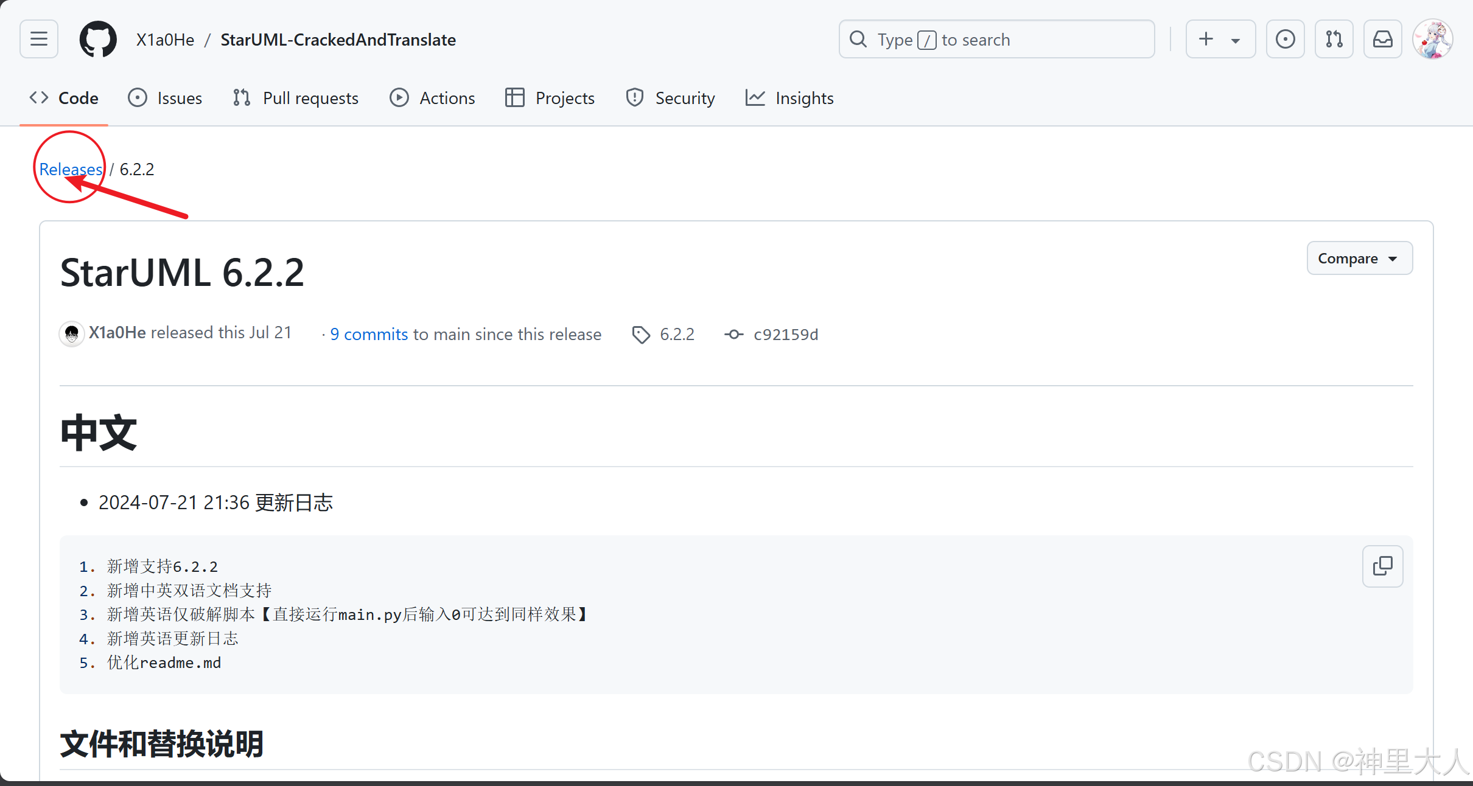Open commit c92159d link

point(785,335)
